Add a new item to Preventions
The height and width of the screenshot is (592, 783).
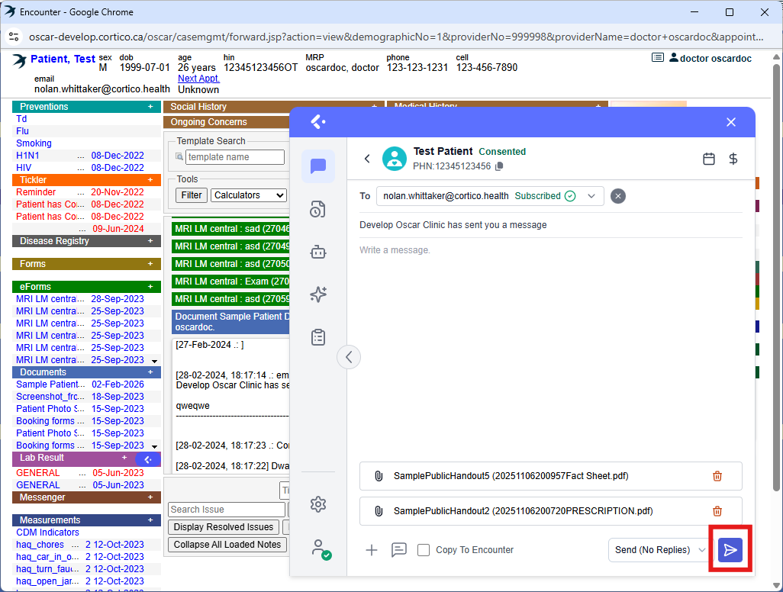(x=150, y=107)
